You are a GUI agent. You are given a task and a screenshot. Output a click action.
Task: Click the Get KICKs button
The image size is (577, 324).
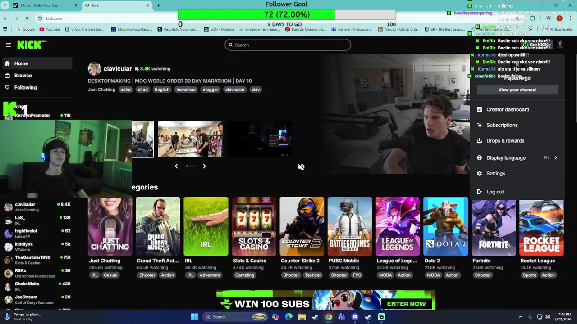pos(537,45)
